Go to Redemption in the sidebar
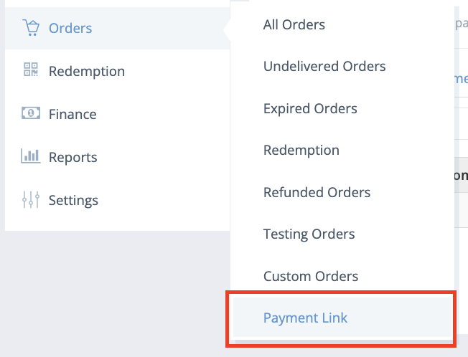This screenshot has height=357, width=468. pyautogui.click(x=87, y=71)
